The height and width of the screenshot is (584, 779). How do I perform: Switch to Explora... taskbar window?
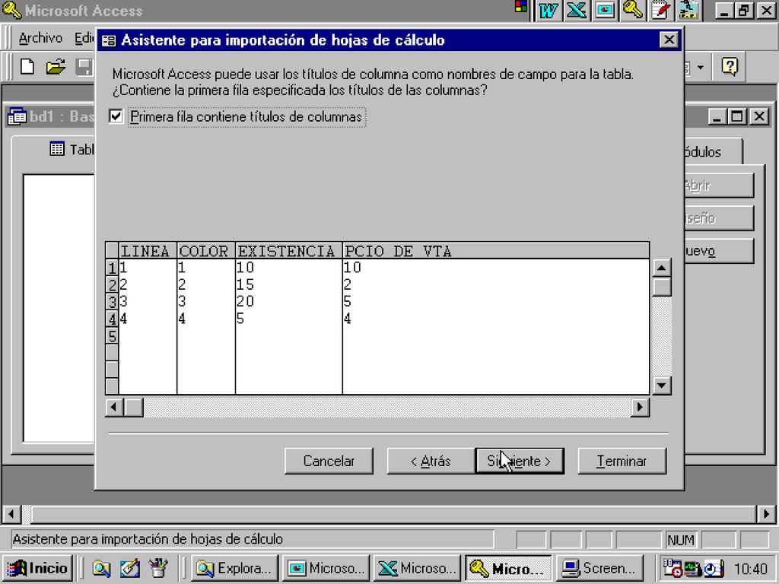point(234,568)
